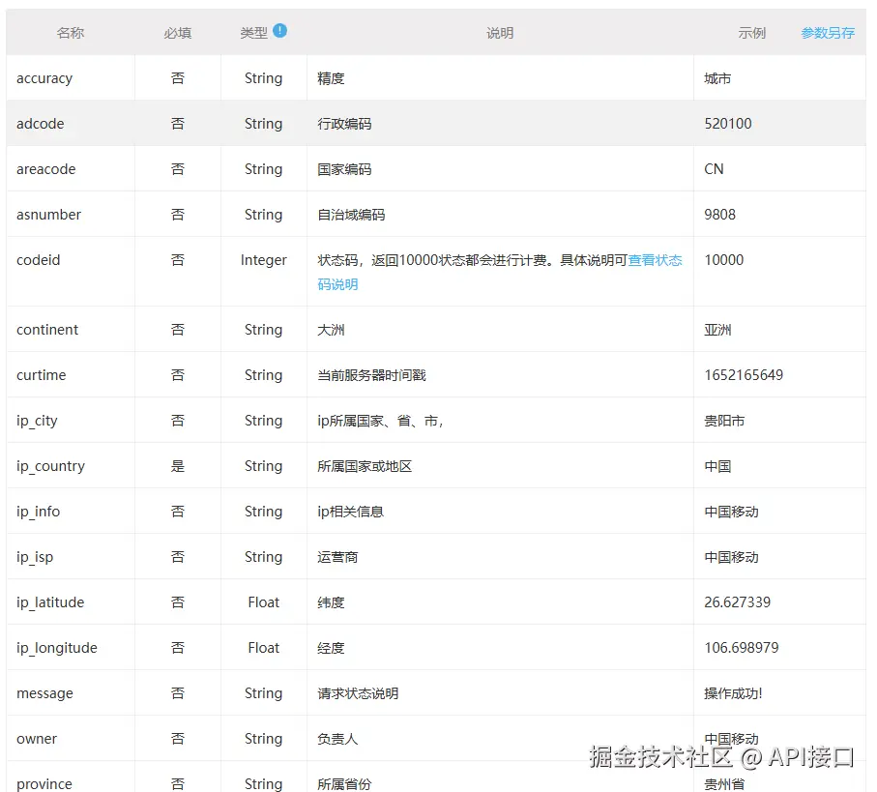Viewport: 877px width, 792px height.
Task: Open the 参数另存 link in header
Action: click(x=828, y=33)
